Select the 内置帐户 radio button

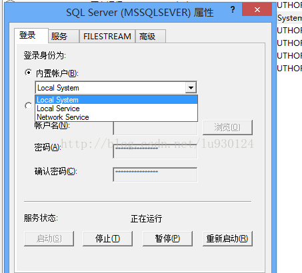coord(28,73)
